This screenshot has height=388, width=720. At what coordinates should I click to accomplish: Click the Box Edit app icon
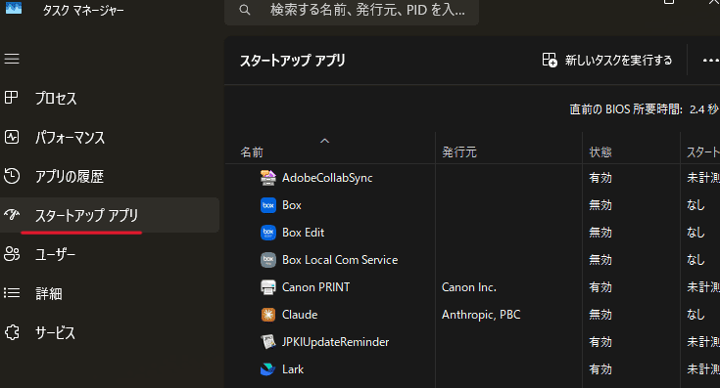(x=268, y=233)
